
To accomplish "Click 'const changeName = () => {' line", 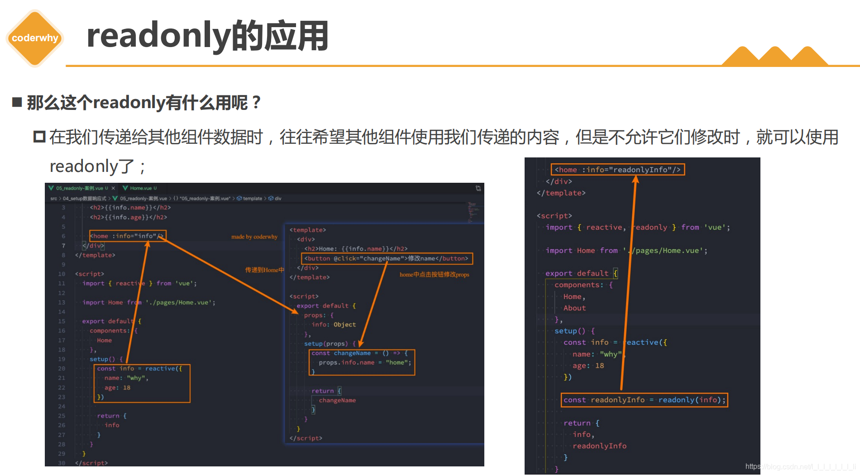I will point(360,353).
